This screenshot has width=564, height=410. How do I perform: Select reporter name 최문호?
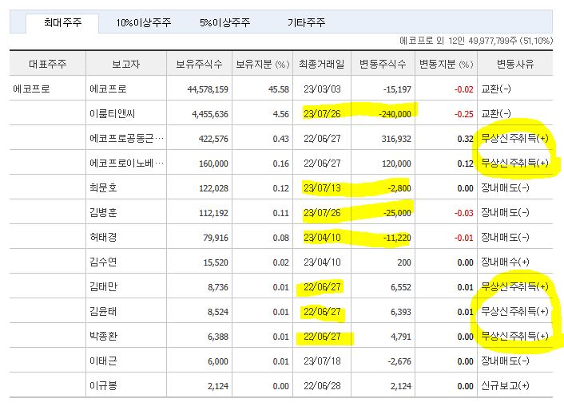click(103, 187)
